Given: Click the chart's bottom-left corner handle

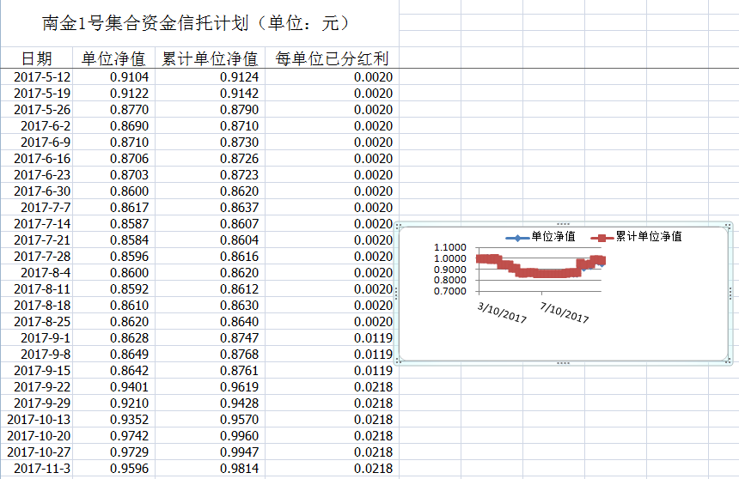Looking at the screenshot, I should click(397, 361).
